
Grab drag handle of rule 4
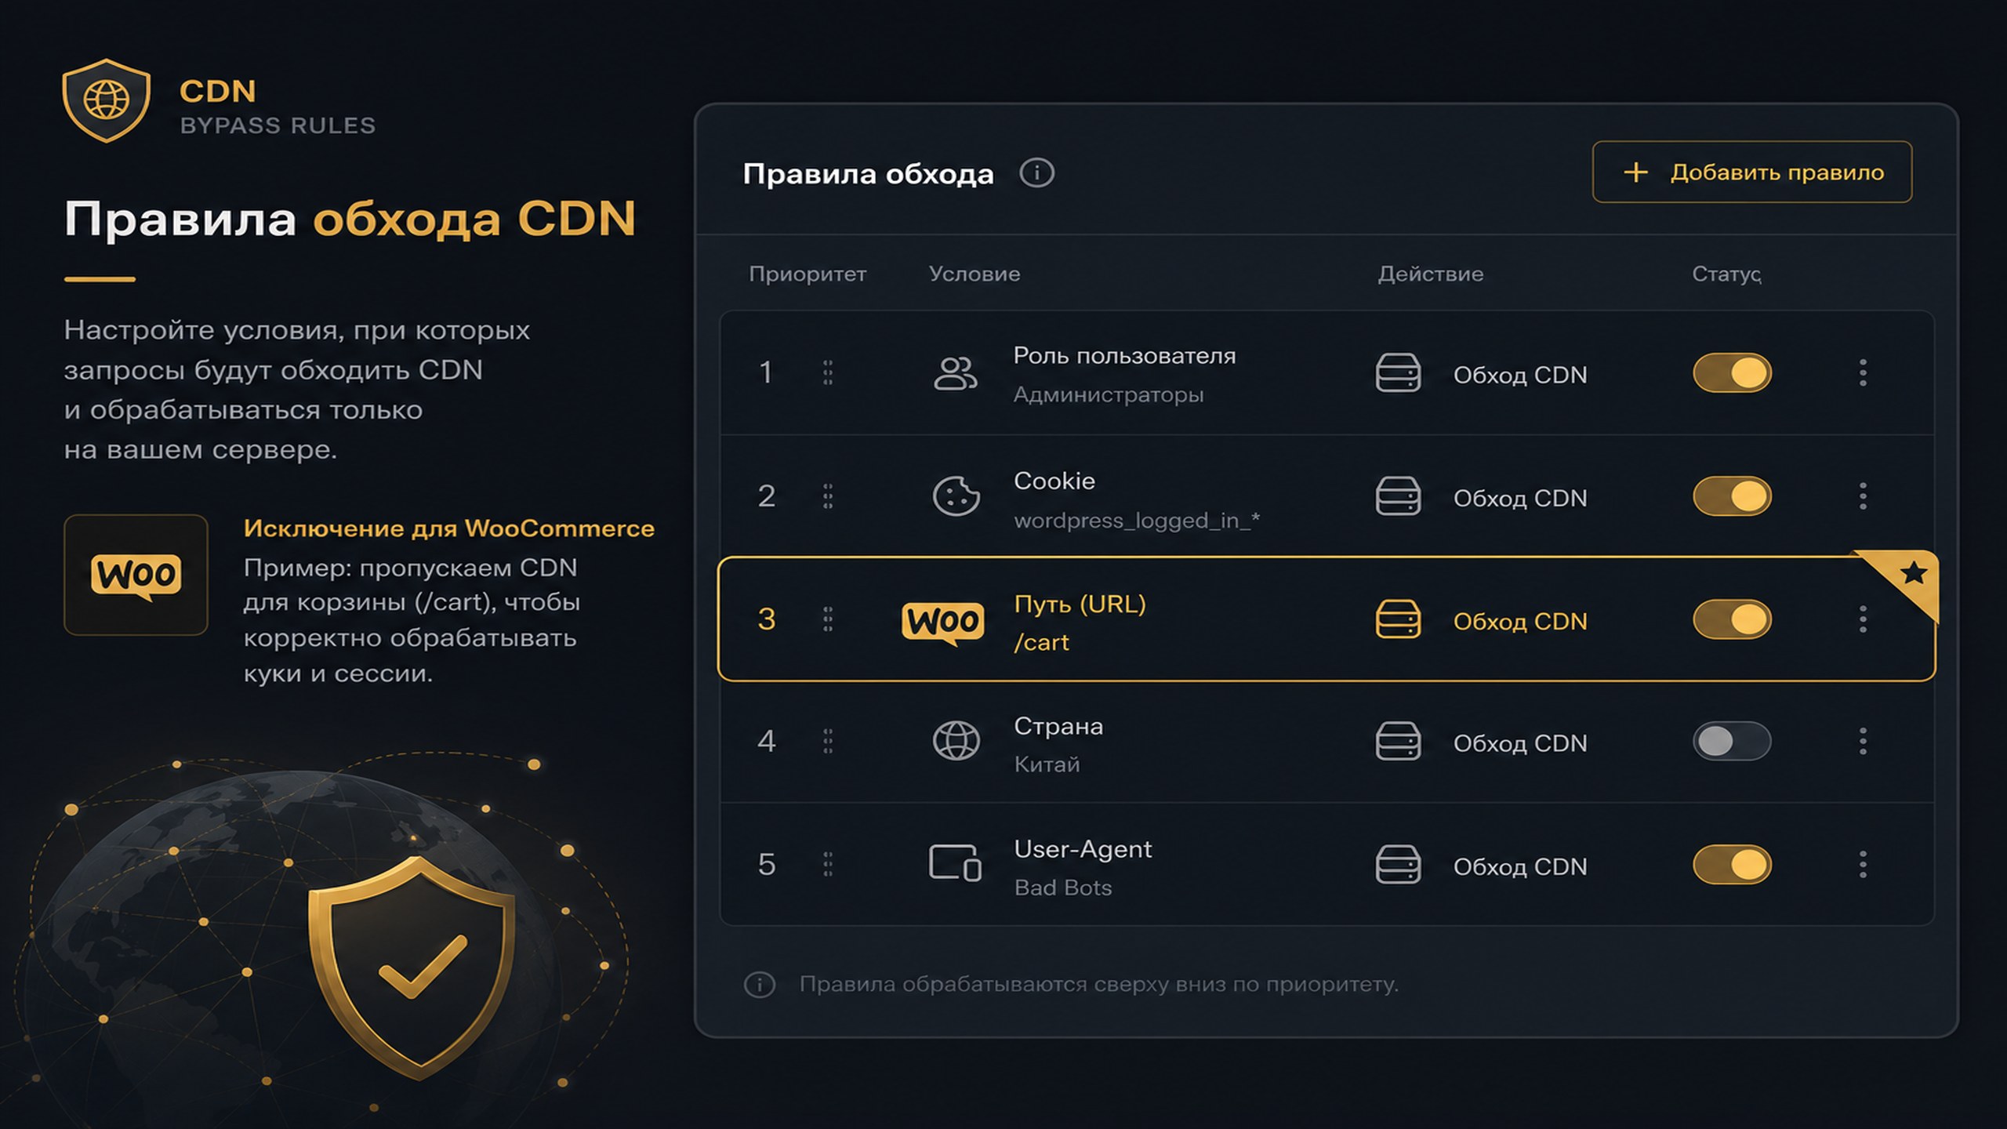[x=828, y=742]
